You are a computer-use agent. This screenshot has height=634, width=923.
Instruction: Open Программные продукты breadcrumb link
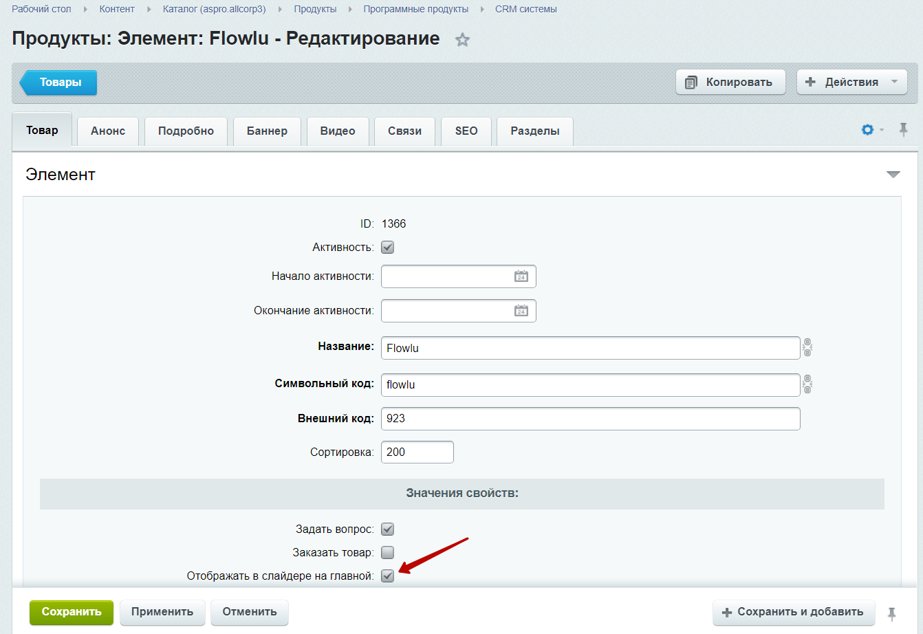point(416,10)
